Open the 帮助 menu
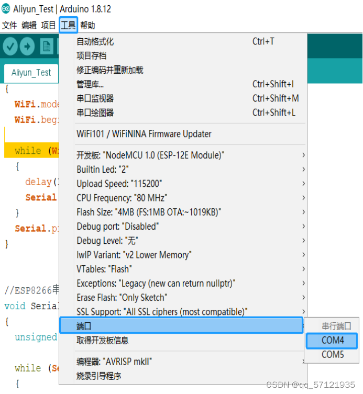This screenshot has width=363, height=394. pyautogui.click(x=87, y=25)
